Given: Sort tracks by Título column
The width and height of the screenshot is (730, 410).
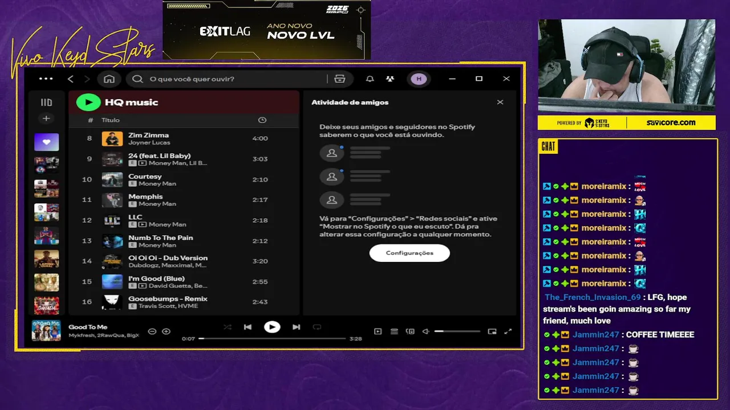Looking at the screenshot, I should coord(111,120).
